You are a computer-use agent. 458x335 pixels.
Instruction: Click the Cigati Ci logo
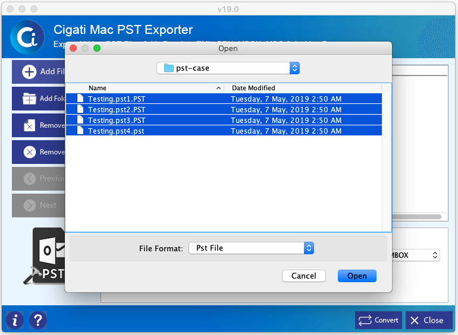(27, 37)
